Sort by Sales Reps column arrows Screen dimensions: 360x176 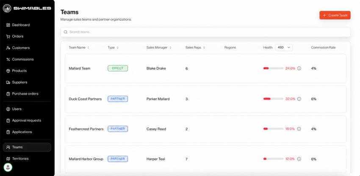point(204,48)
